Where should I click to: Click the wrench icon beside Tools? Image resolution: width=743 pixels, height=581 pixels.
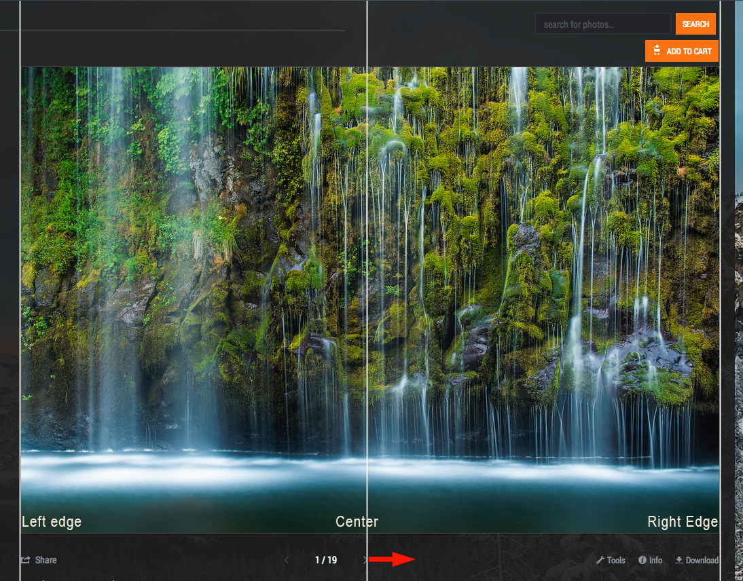tap(600, 560)
